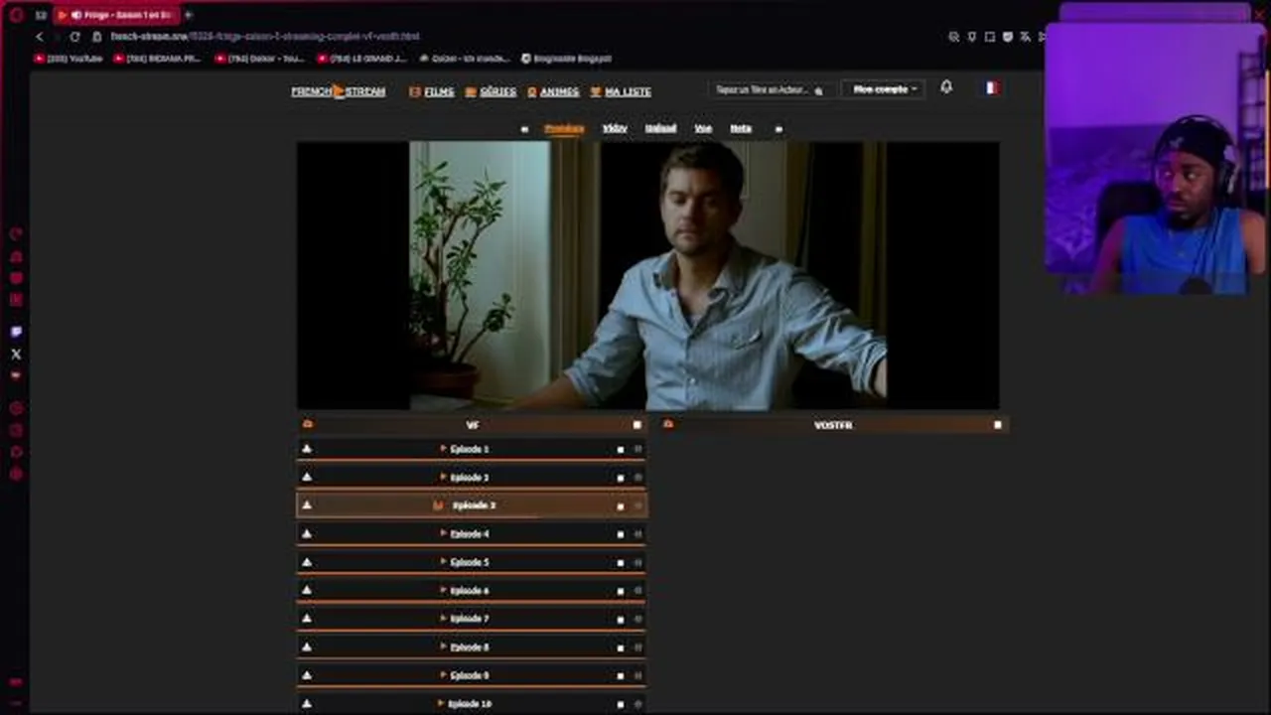Toggle the Episode 6 checkbox
Screen dimensions: 1271x715
click(x=621, y=591)
